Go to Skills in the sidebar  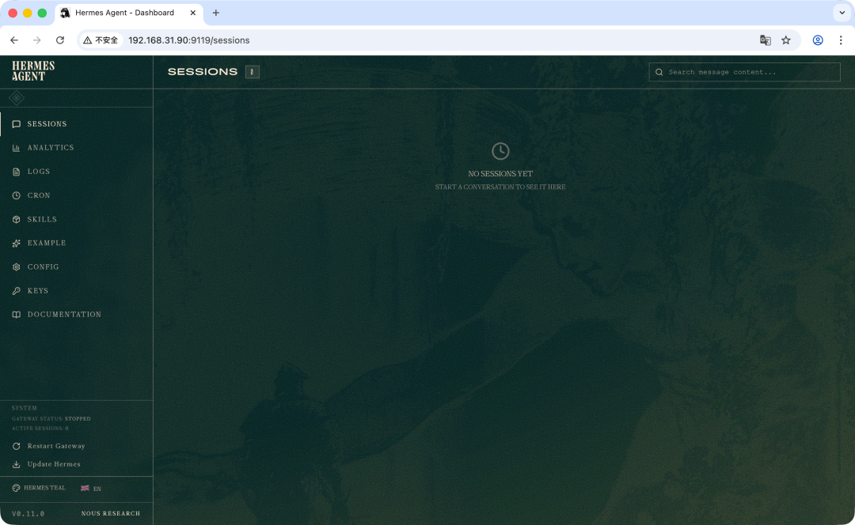tap(76, 220)
